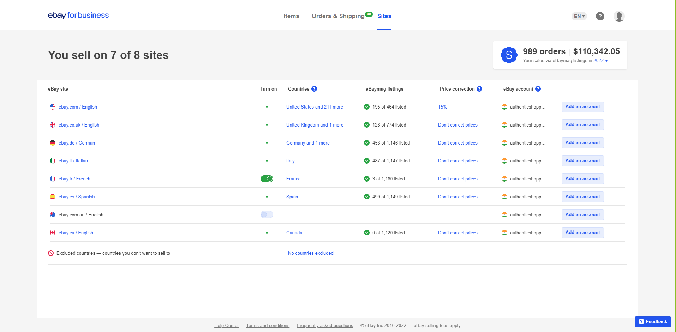The image size is (676, 332).
Task: Click the Australian flag icon for ebay.com.au
Action: tap(53, 215)
